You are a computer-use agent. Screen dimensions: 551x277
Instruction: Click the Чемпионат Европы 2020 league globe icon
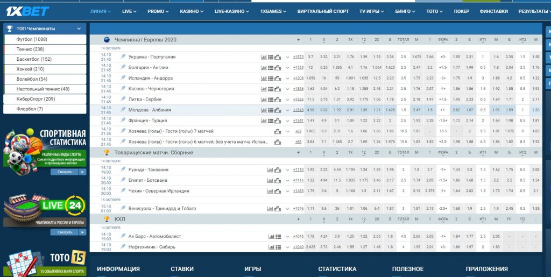107,40
